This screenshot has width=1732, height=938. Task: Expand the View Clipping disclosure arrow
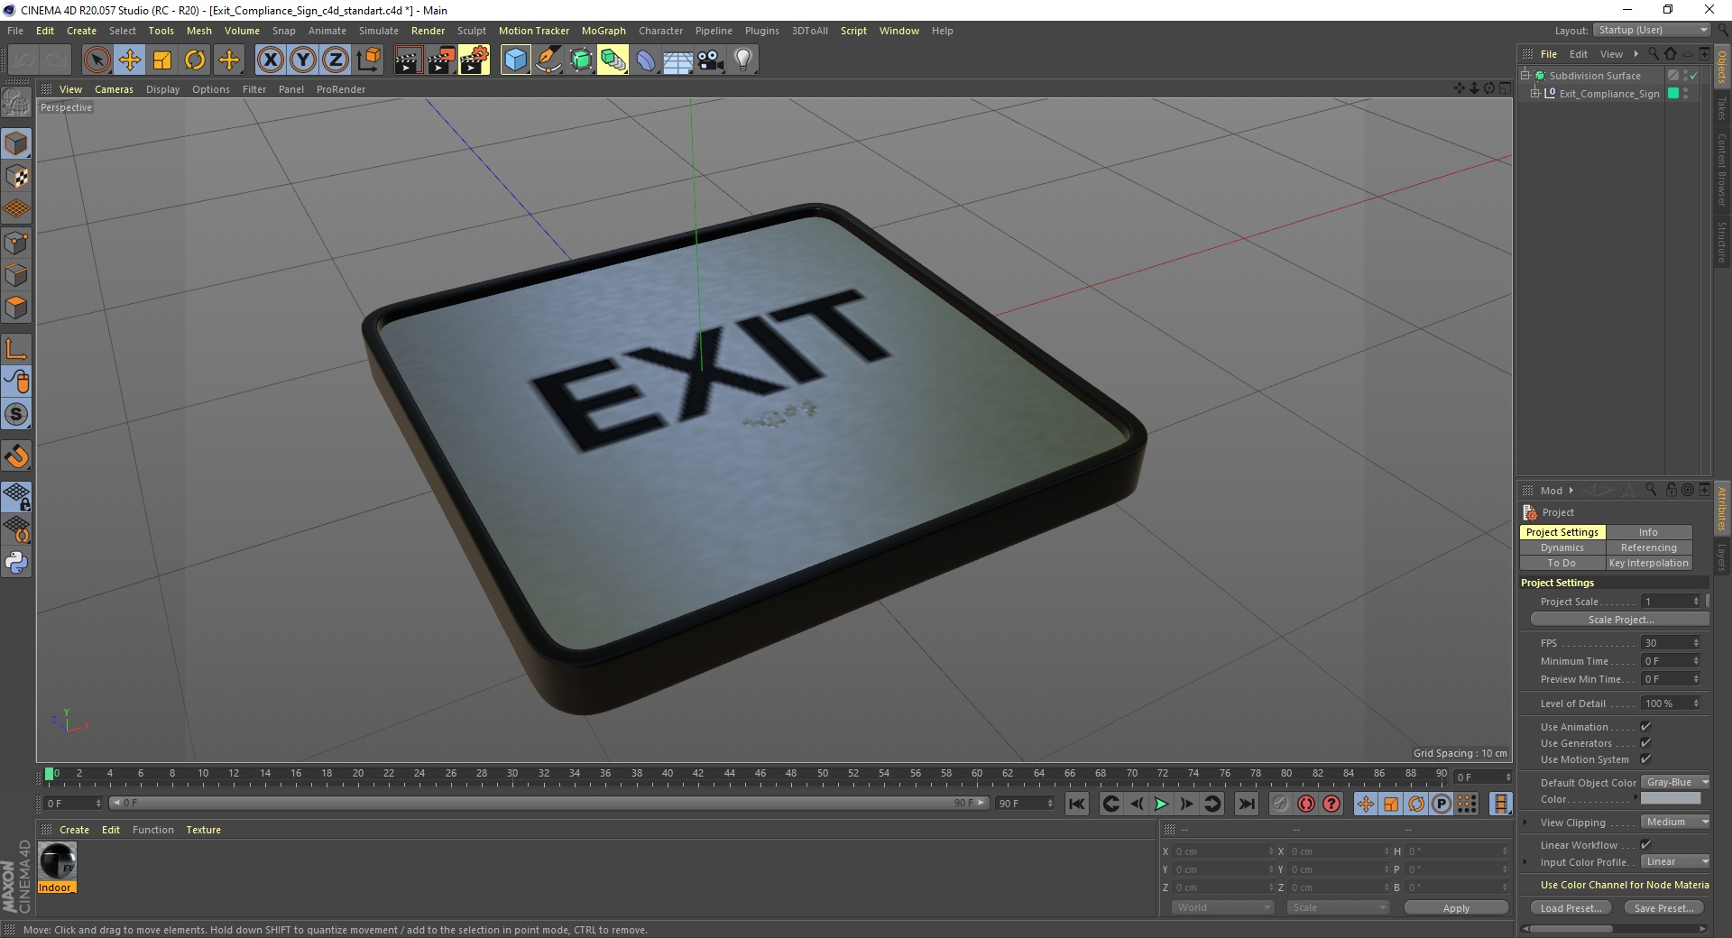(x=1525, y=823)
